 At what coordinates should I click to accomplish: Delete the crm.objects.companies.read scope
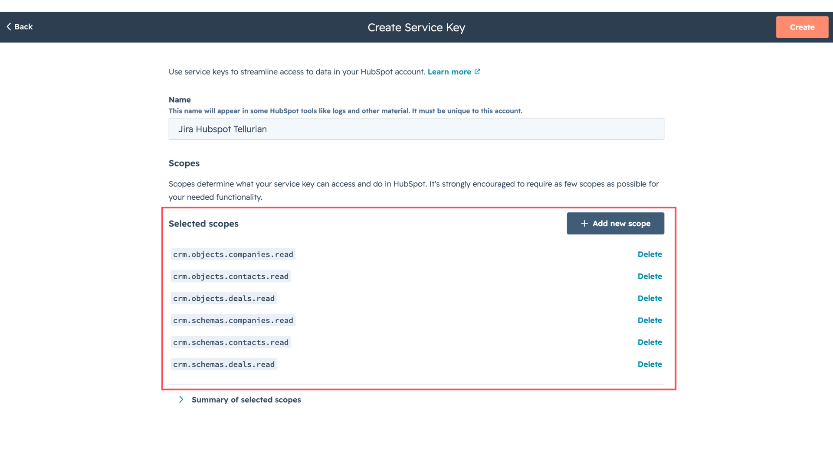(x=649, y=254)
